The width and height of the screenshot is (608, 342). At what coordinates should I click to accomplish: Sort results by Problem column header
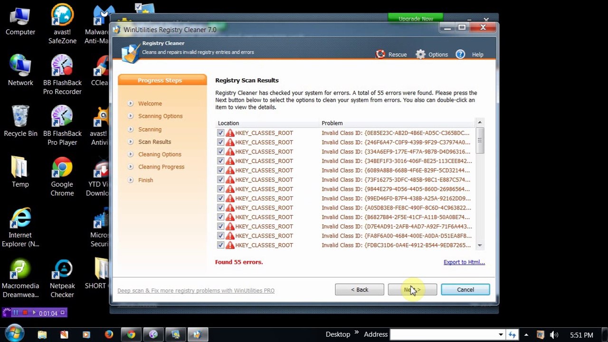(x=397, y=123)
